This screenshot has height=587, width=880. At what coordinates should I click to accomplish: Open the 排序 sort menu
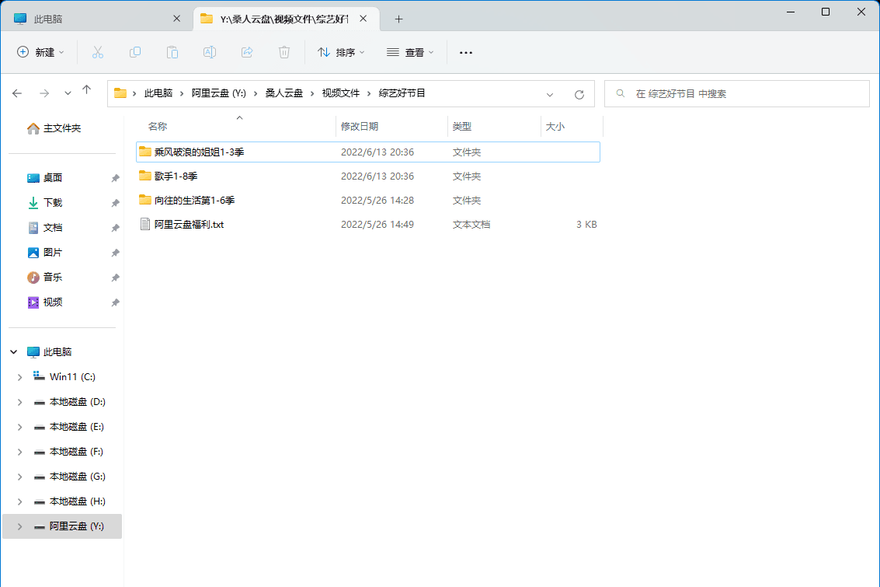tap(341, 52)
